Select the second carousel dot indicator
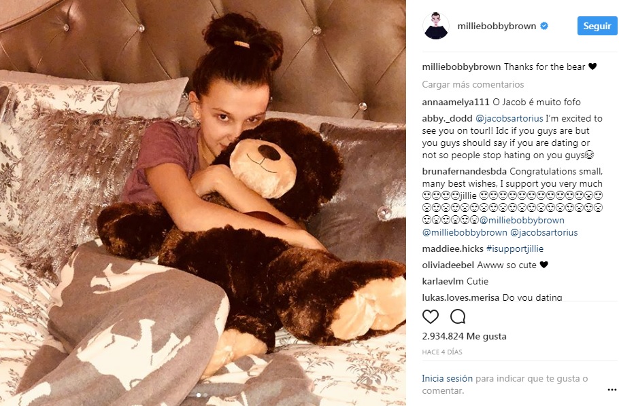 (x=205, y=395)
